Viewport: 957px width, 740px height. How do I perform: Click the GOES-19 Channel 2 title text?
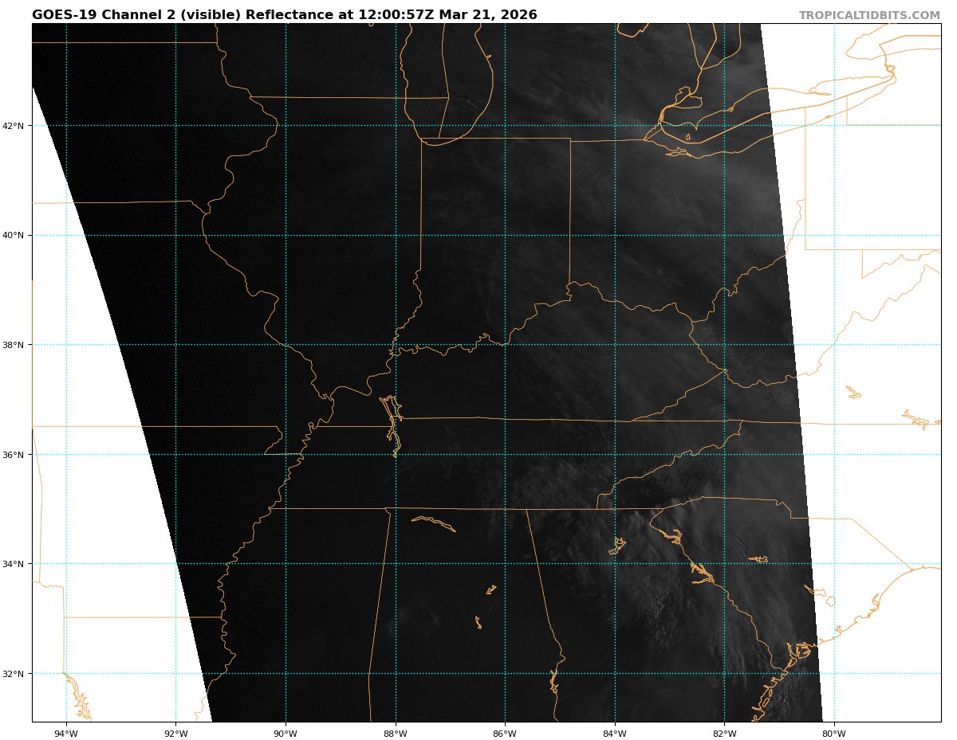pos(284,15)
